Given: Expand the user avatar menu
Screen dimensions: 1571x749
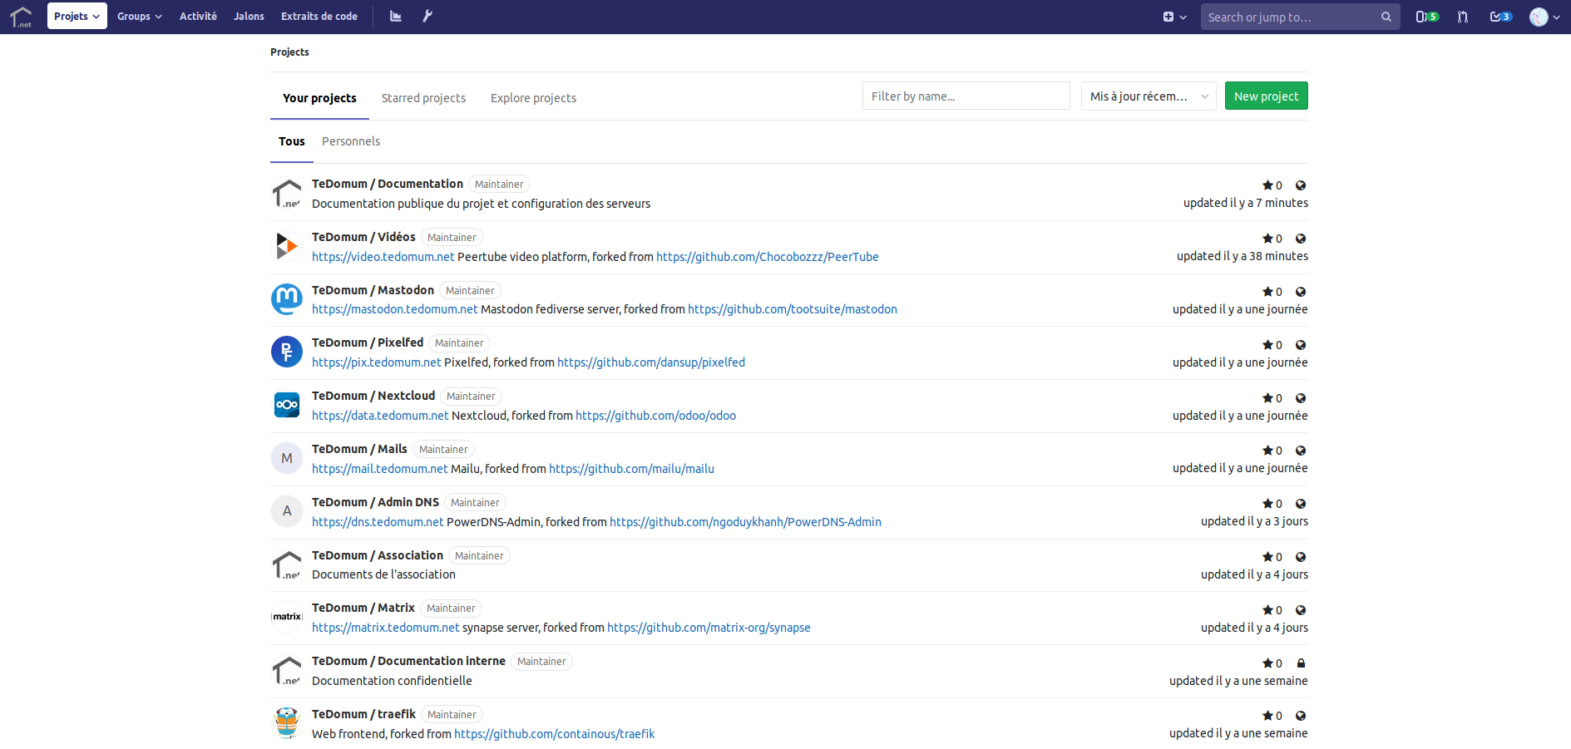Looking at the screenshot, I should [1544, 17].
